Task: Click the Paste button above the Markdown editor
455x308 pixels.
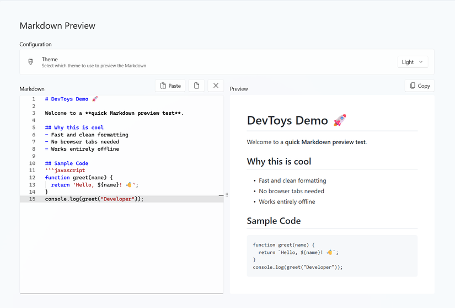Action: click(x=170, y=86)
